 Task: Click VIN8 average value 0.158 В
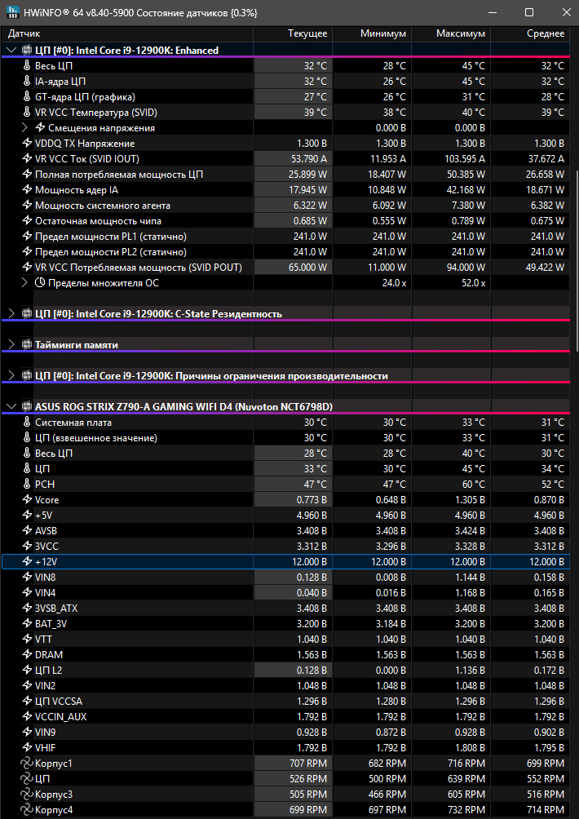(x=549, y=578)
